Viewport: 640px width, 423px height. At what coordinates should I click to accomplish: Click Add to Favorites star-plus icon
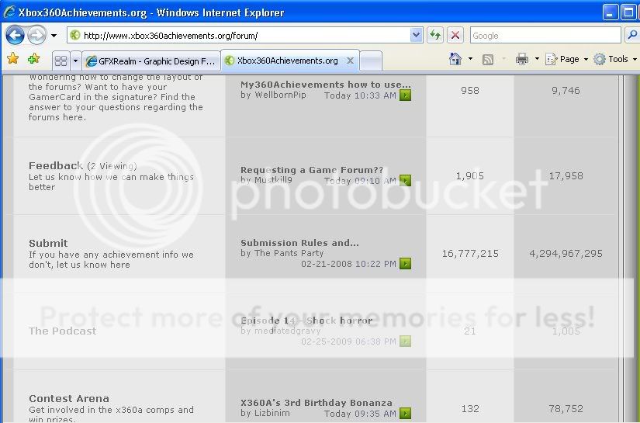tap(33, 59)
